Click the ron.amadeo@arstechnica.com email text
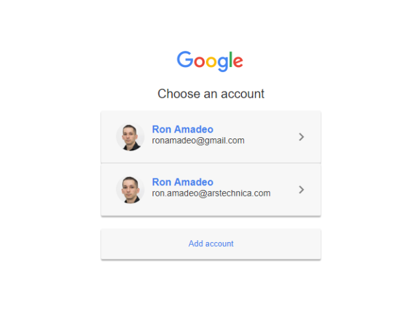Screen dimensions: 412x311 coord(211,193)
